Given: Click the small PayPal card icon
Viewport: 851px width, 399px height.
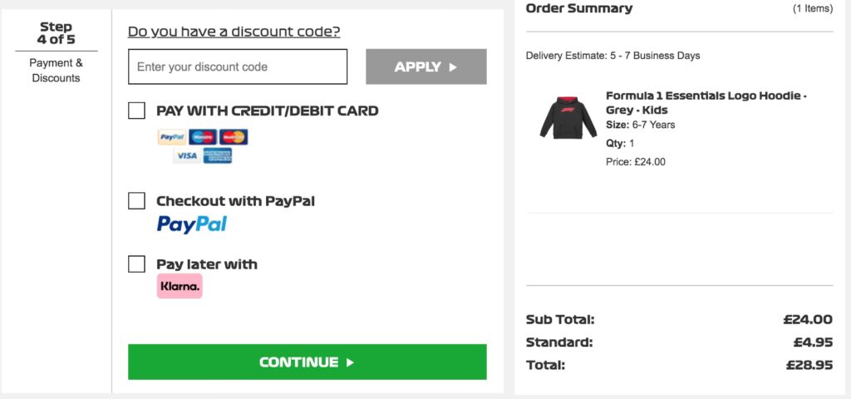Looking at the screenshot, I should click(172, 137).
